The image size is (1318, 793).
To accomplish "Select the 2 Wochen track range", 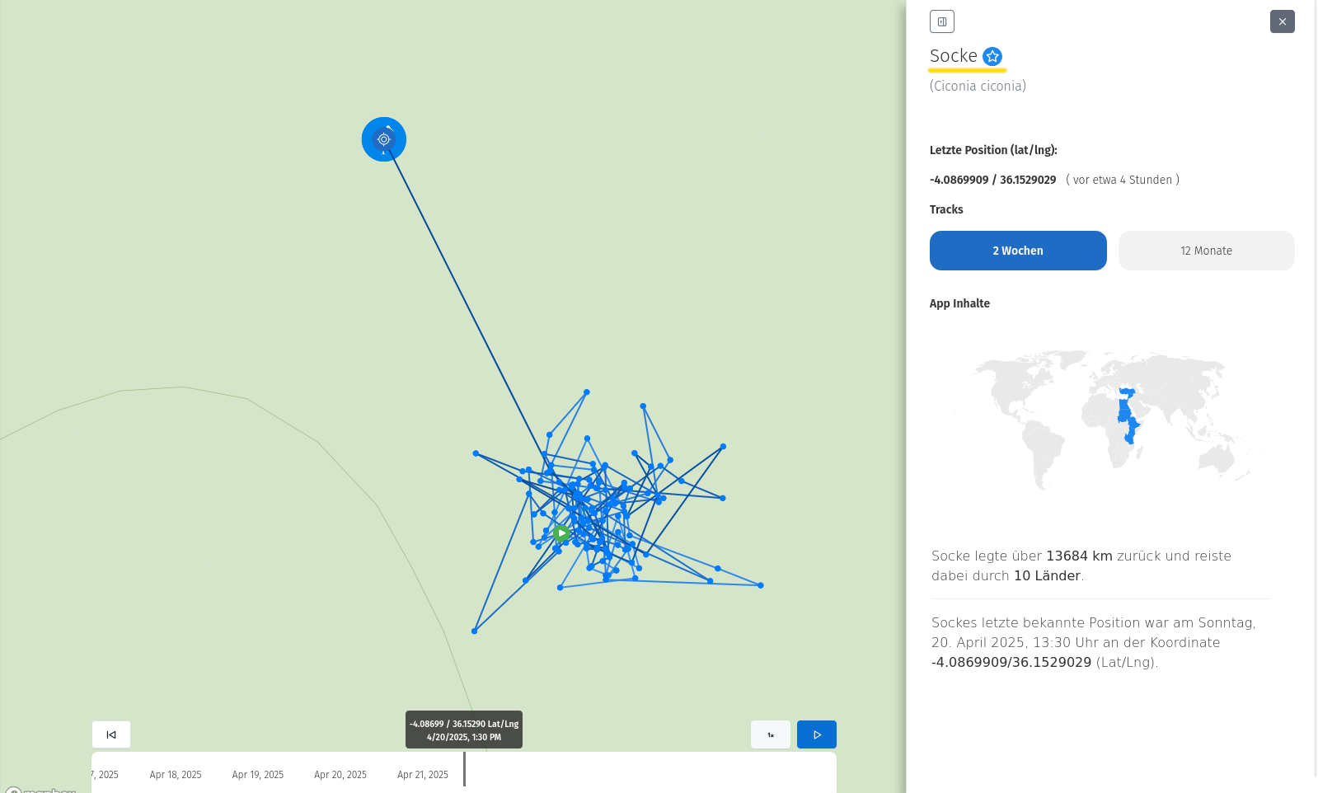I will pyautogui.click(x=1017, y=251).
